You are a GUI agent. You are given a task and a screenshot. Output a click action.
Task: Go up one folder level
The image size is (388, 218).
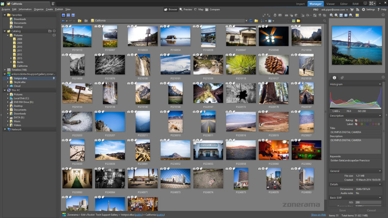(x=80, y=21)
